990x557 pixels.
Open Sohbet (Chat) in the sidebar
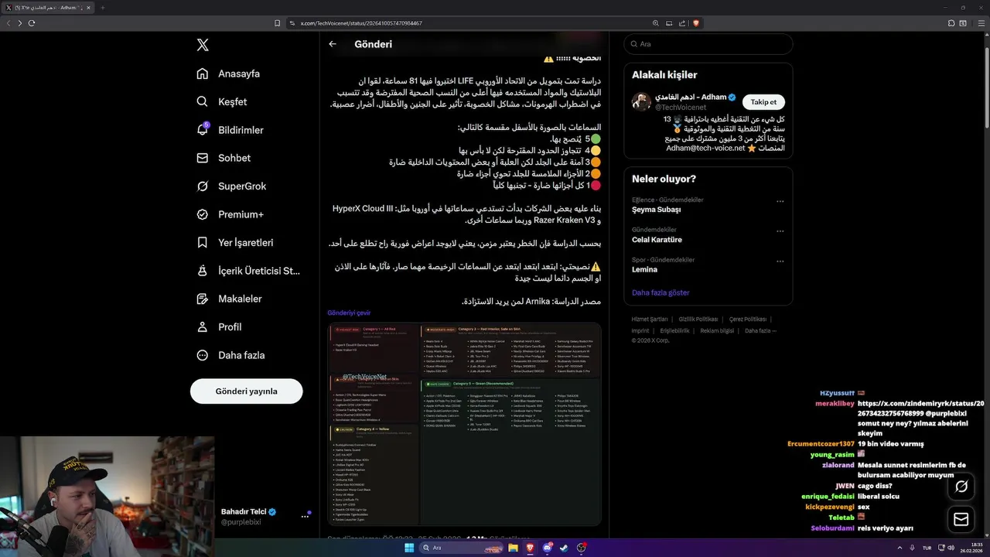pyautogui.click(x=224, y=158)
